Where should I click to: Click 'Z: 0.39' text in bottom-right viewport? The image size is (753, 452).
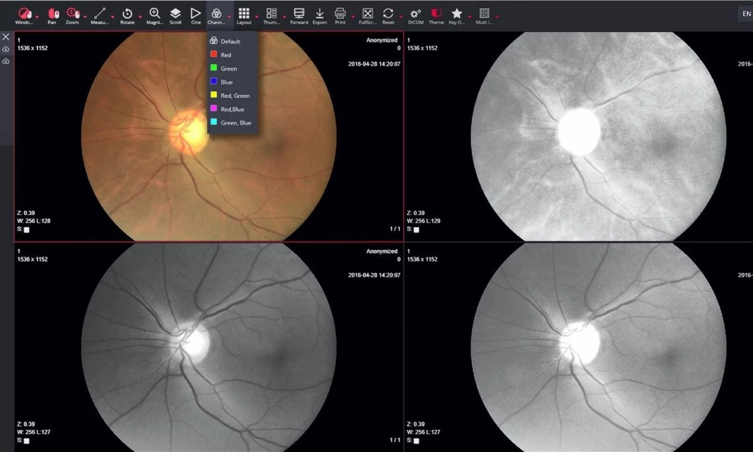point(416,424)
